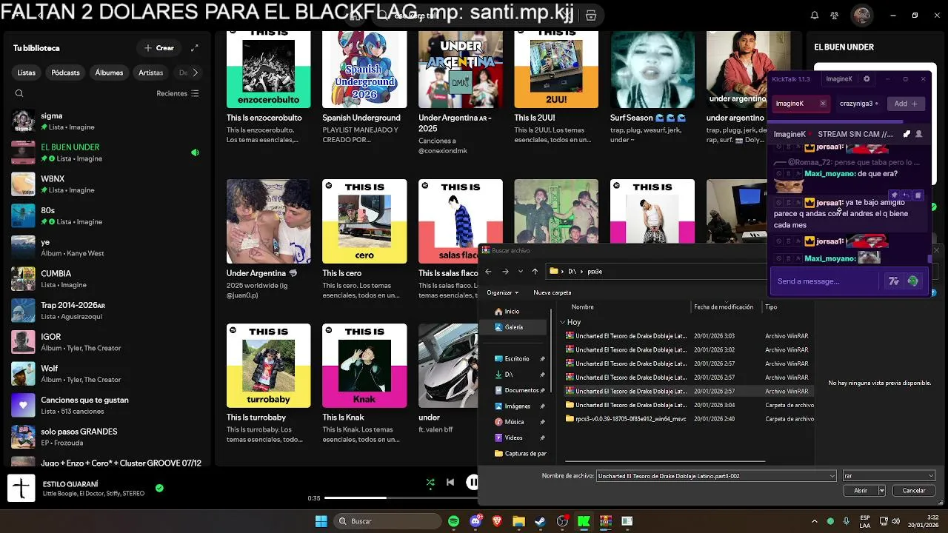Open the Spotify library search icon
This screenshot has width=948, height=533.
[19, 93]
